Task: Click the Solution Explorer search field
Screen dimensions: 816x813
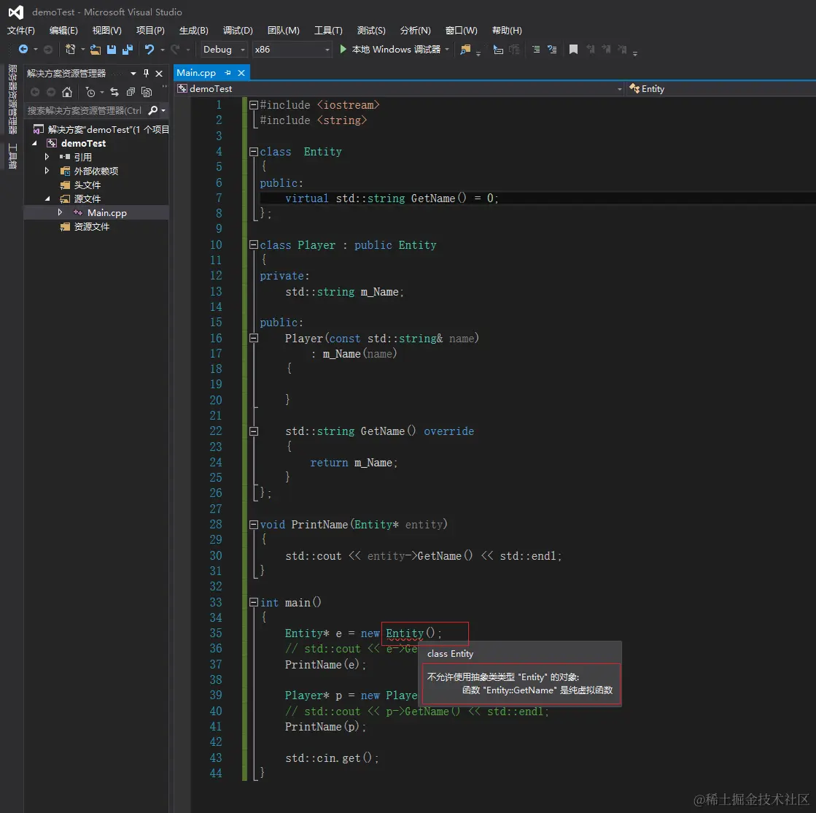Action: pos(85,111)
